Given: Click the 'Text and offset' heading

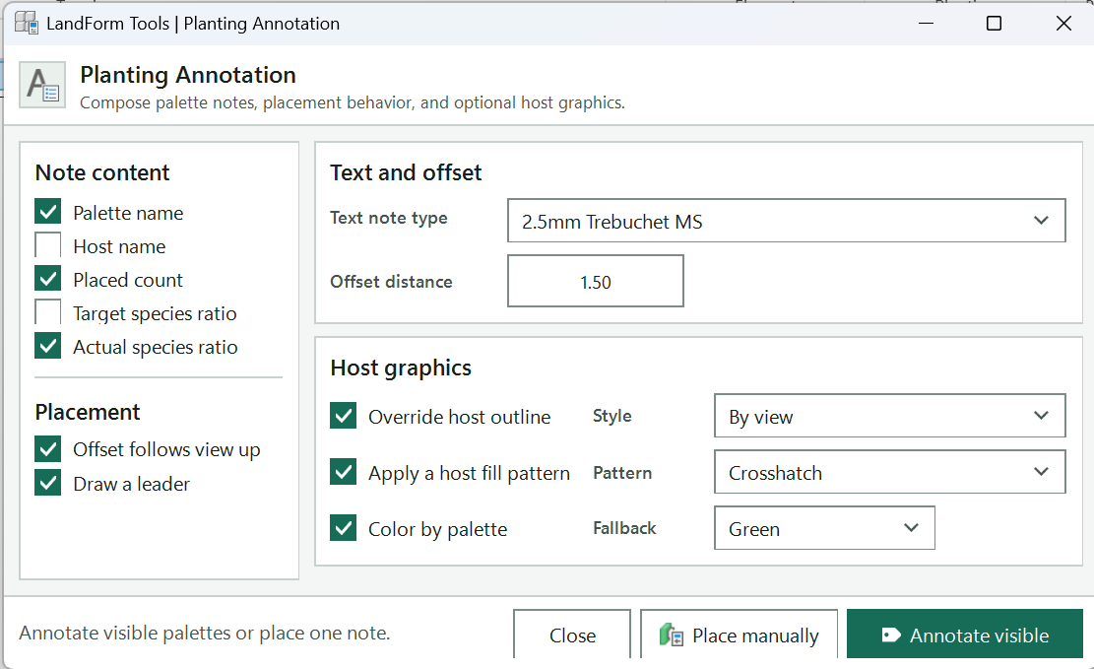Looking at the screenshot, I should click(x=406, y=172).
